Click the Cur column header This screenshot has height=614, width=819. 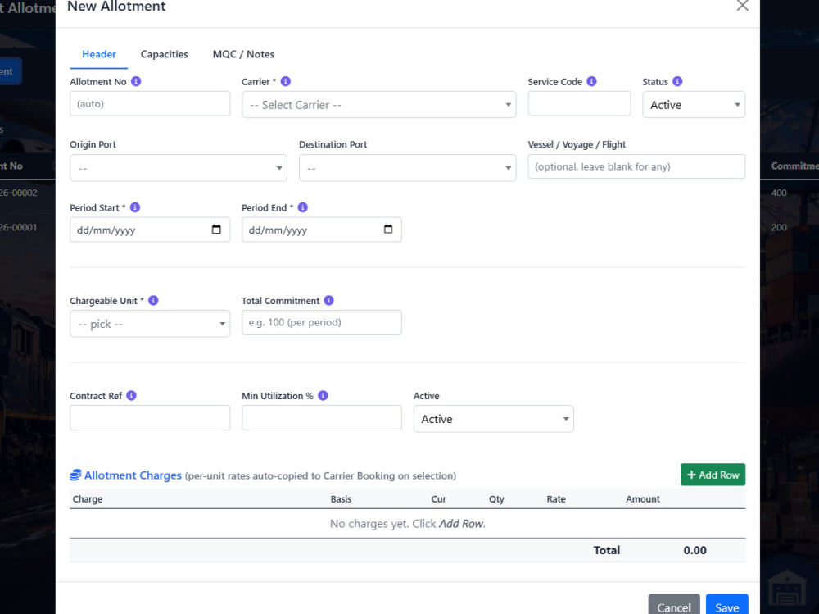click(438, 499)
